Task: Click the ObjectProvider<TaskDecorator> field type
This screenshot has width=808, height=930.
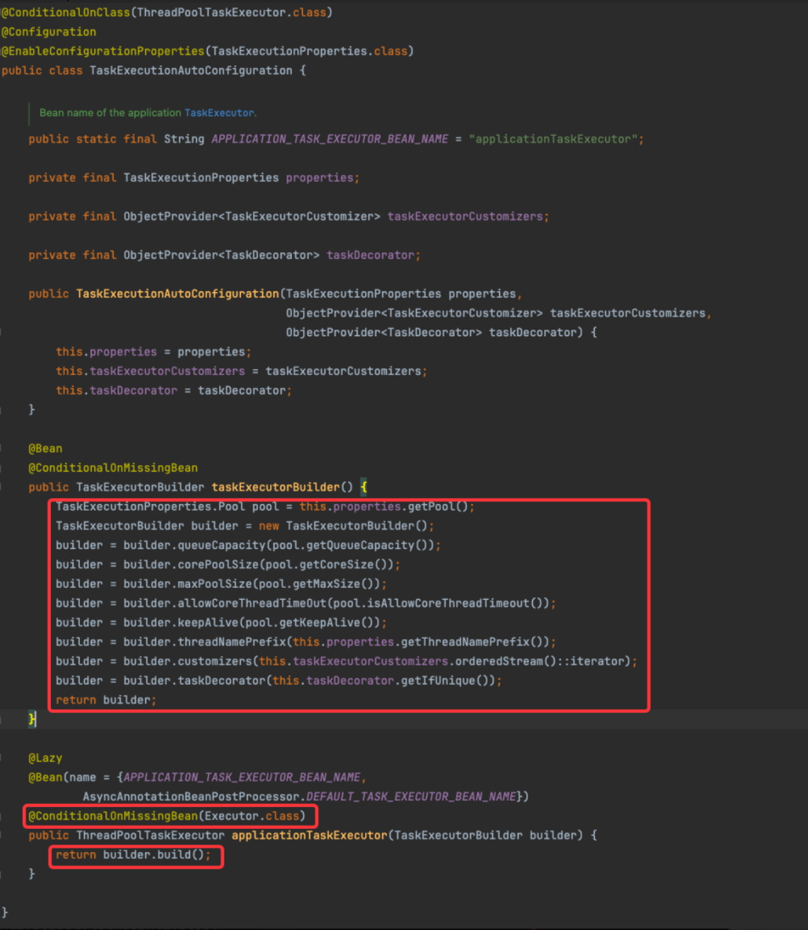Action: tap(221, 255)
